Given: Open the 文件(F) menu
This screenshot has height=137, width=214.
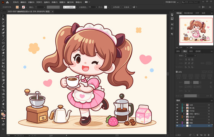Looking at the screenshot, I should (16, 2).
